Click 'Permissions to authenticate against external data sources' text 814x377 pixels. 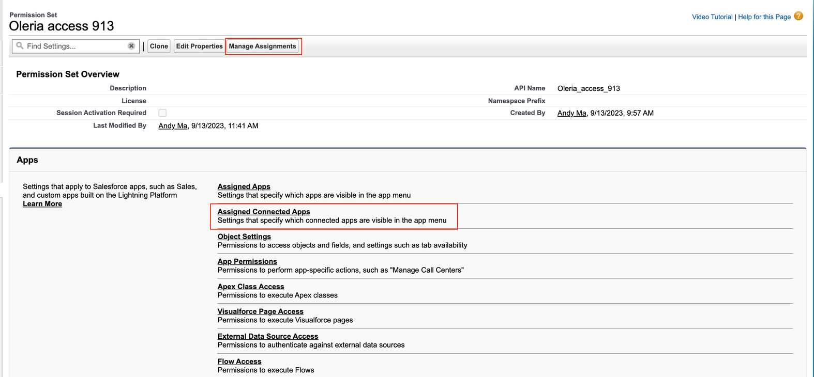tap(311, 345)
